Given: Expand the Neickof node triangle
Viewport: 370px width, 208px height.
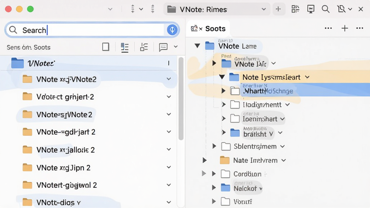Looking at the screenshot, I should point(214,188).
